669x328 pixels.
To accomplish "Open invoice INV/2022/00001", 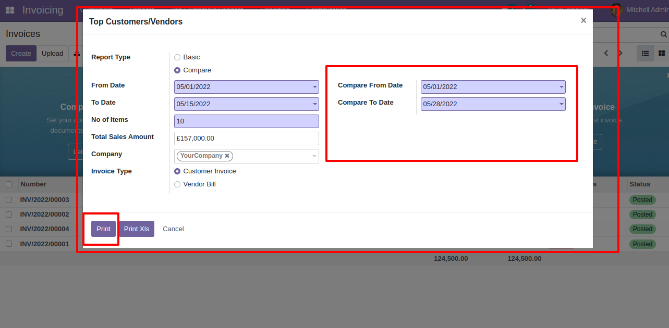I will (44, 244).
